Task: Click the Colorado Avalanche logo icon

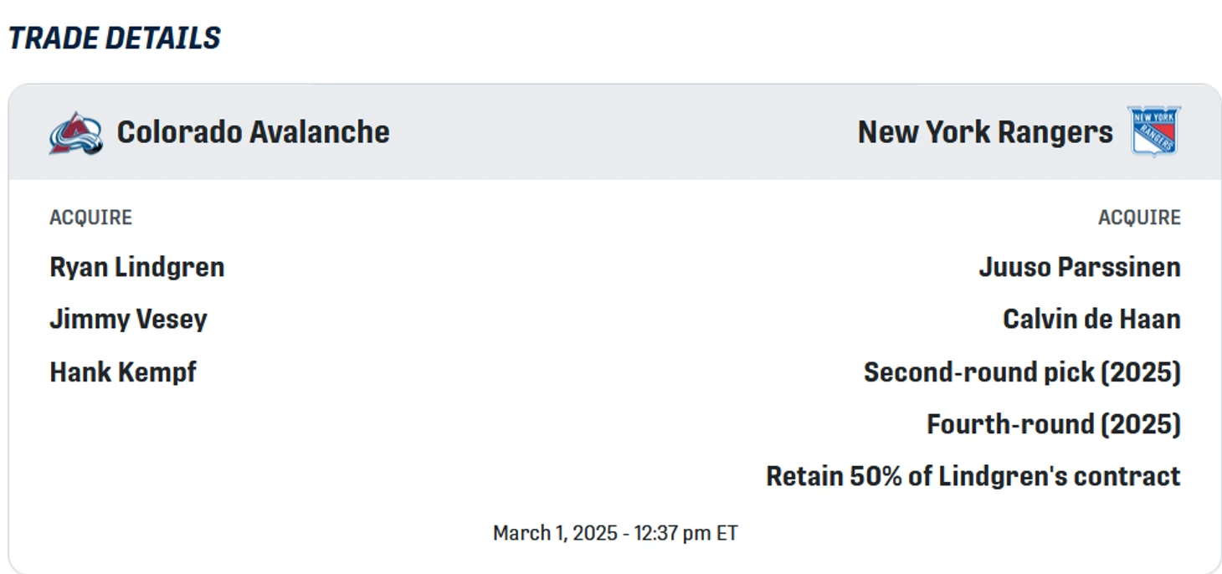Action: tap(75, 132)
